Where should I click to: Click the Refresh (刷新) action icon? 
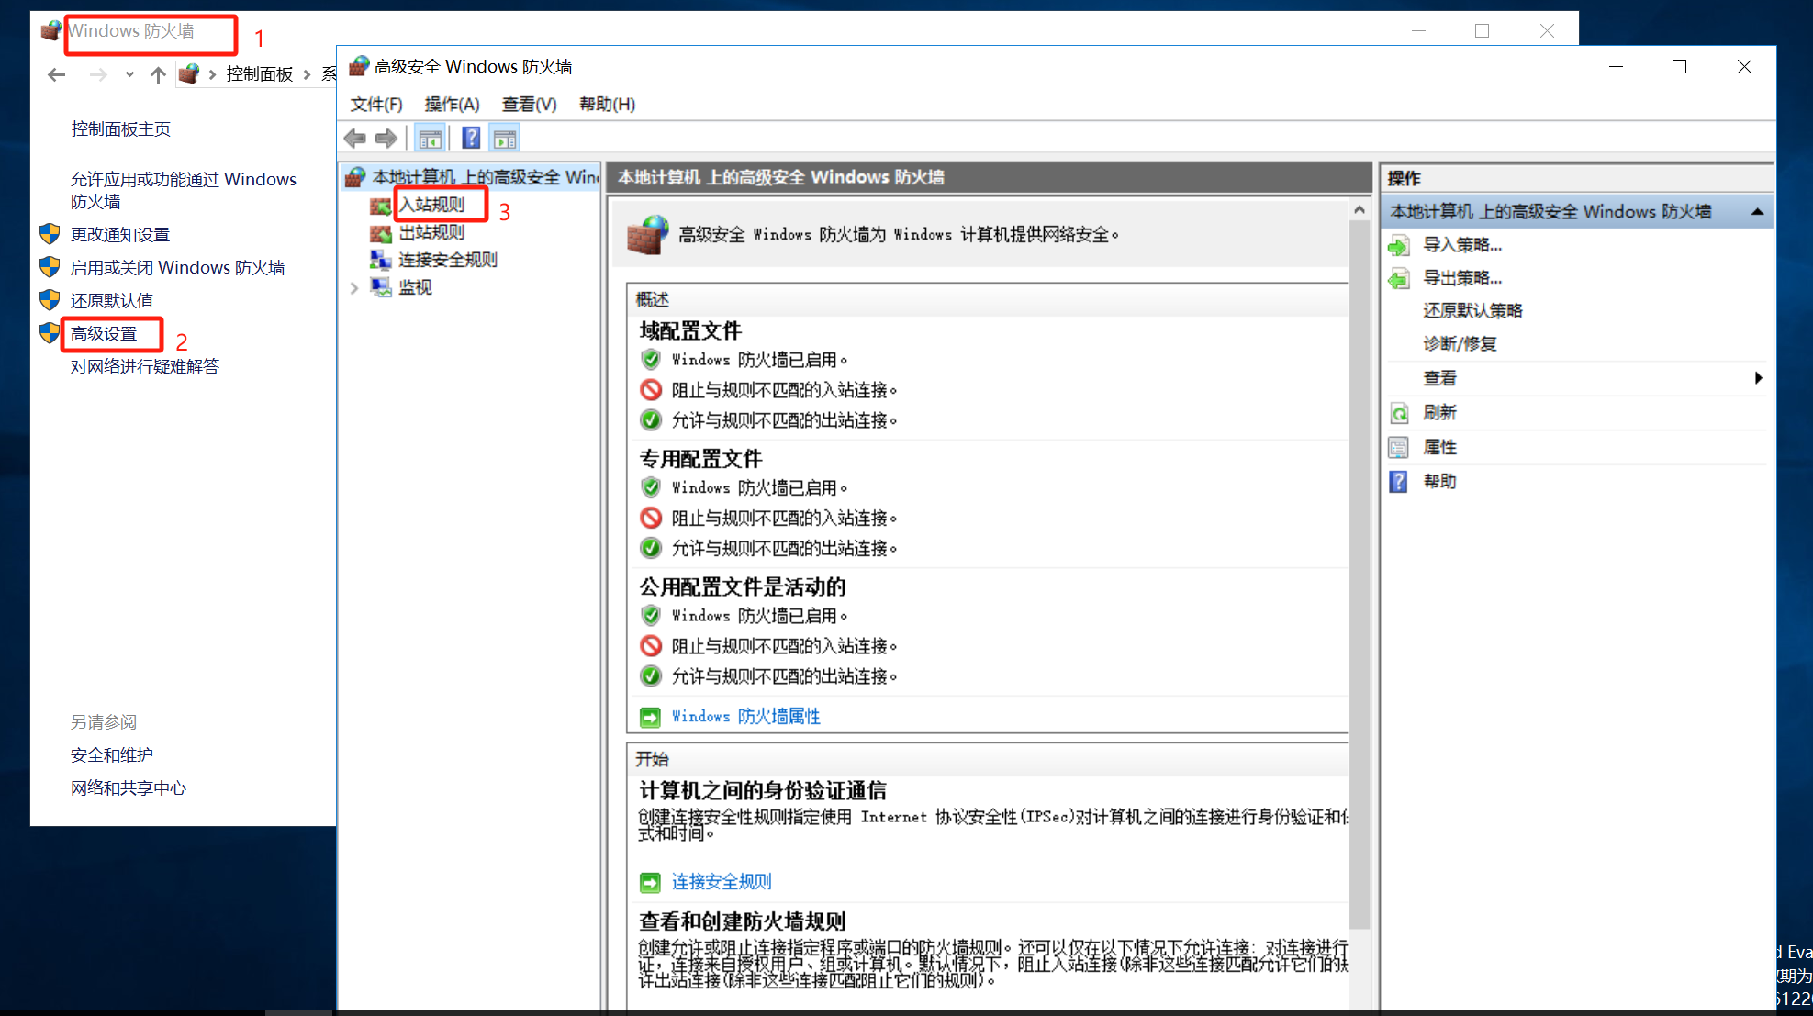point(1398,413)
